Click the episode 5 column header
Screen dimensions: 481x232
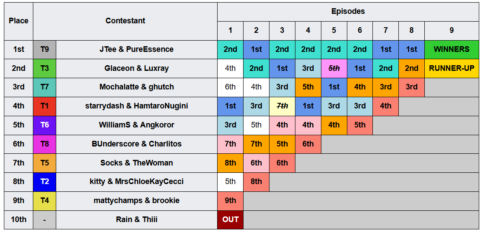tap(334, 31)
